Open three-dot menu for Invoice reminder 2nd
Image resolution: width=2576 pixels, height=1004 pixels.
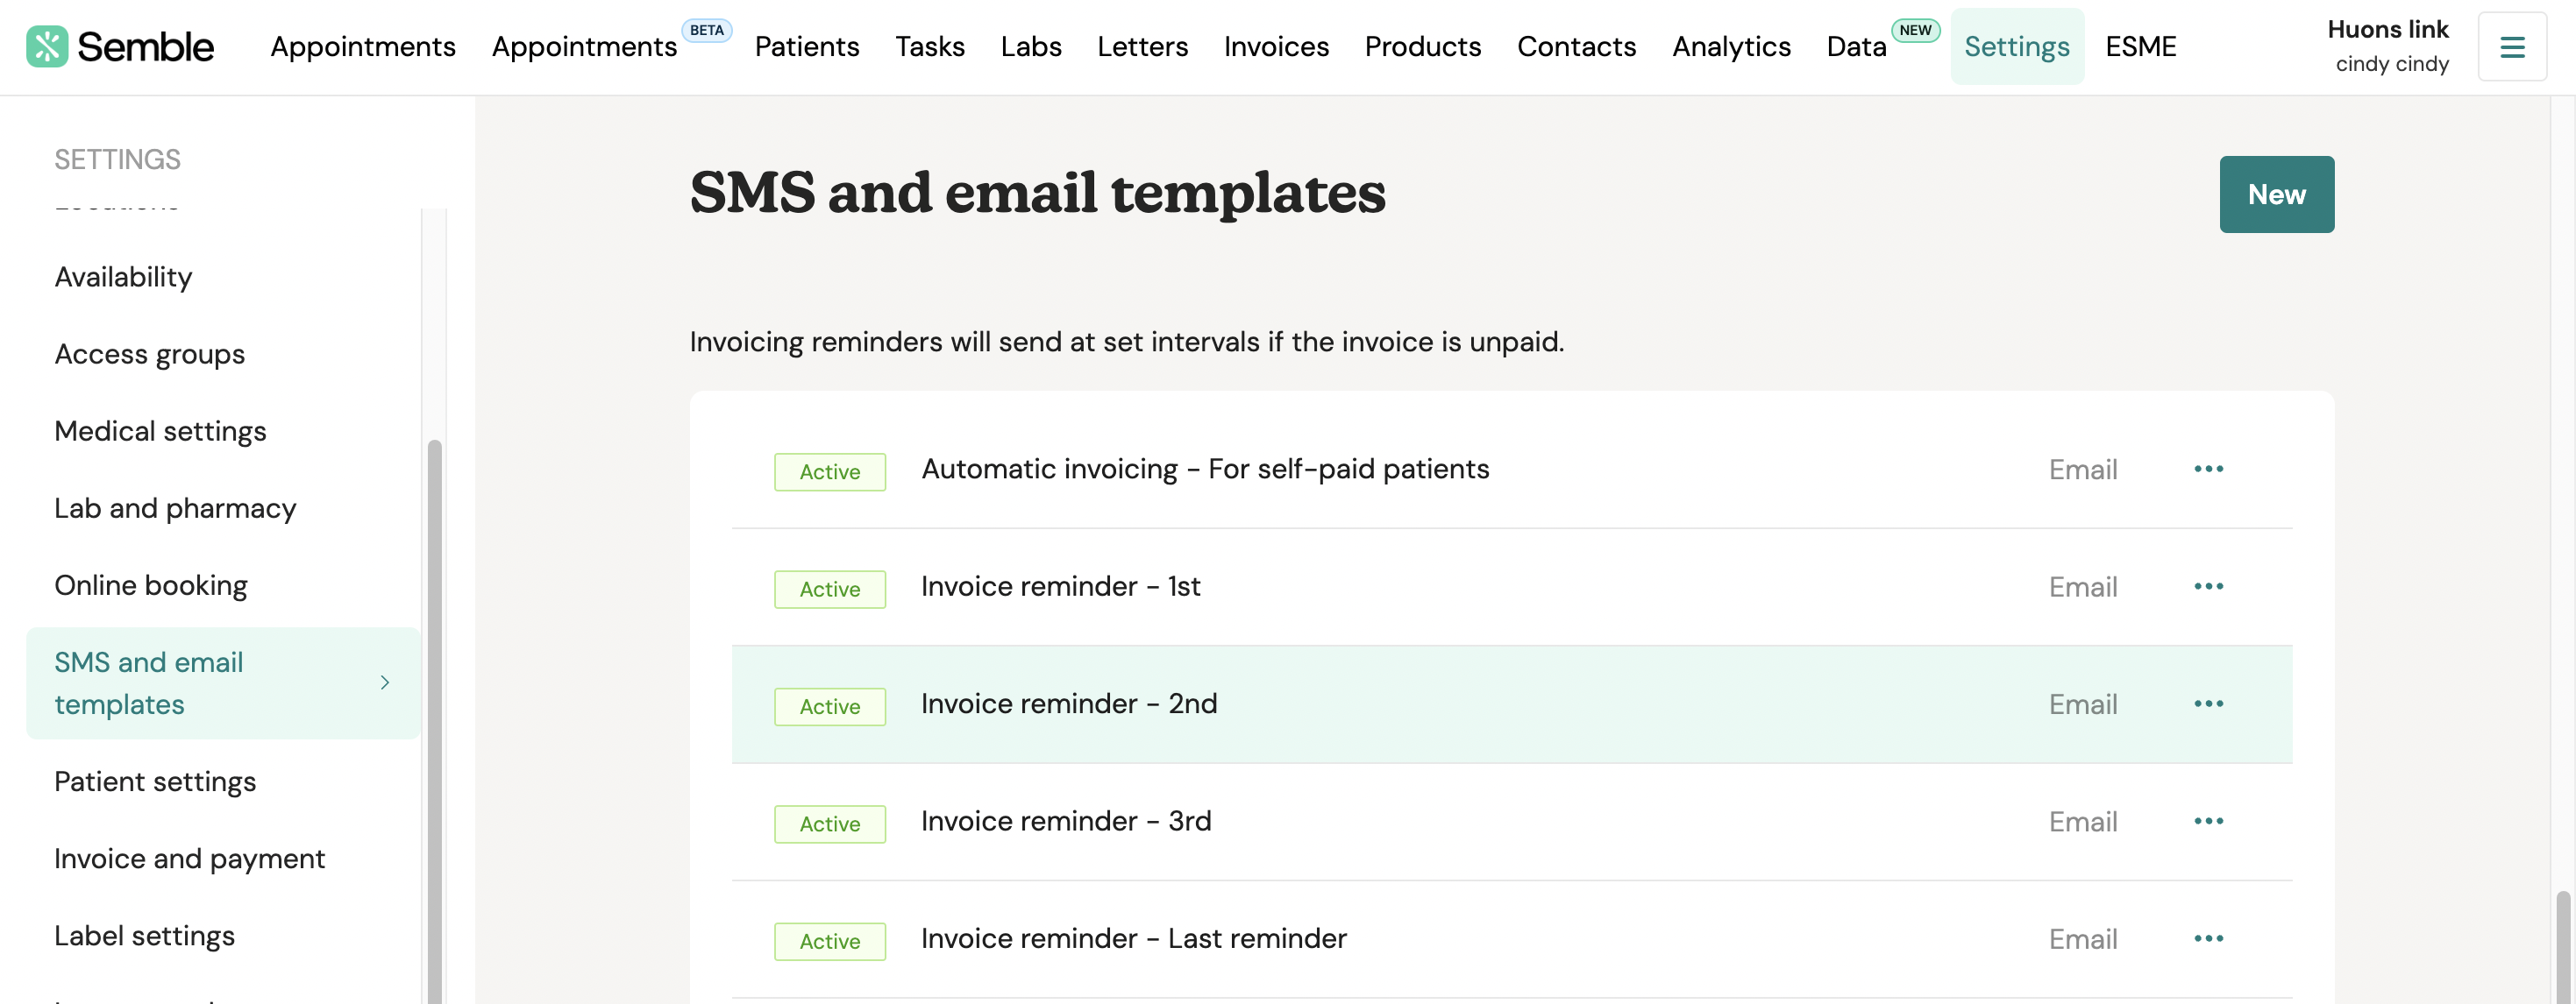(x=2208, y=704)
